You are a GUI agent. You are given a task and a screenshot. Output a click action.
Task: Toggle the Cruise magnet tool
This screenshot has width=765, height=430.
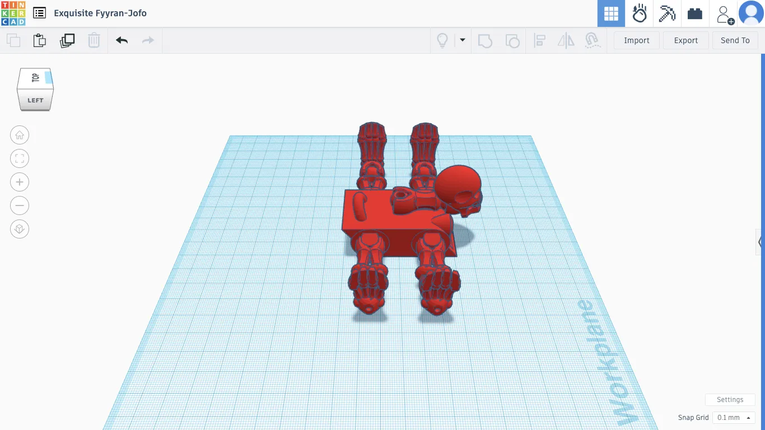point(593,40)
